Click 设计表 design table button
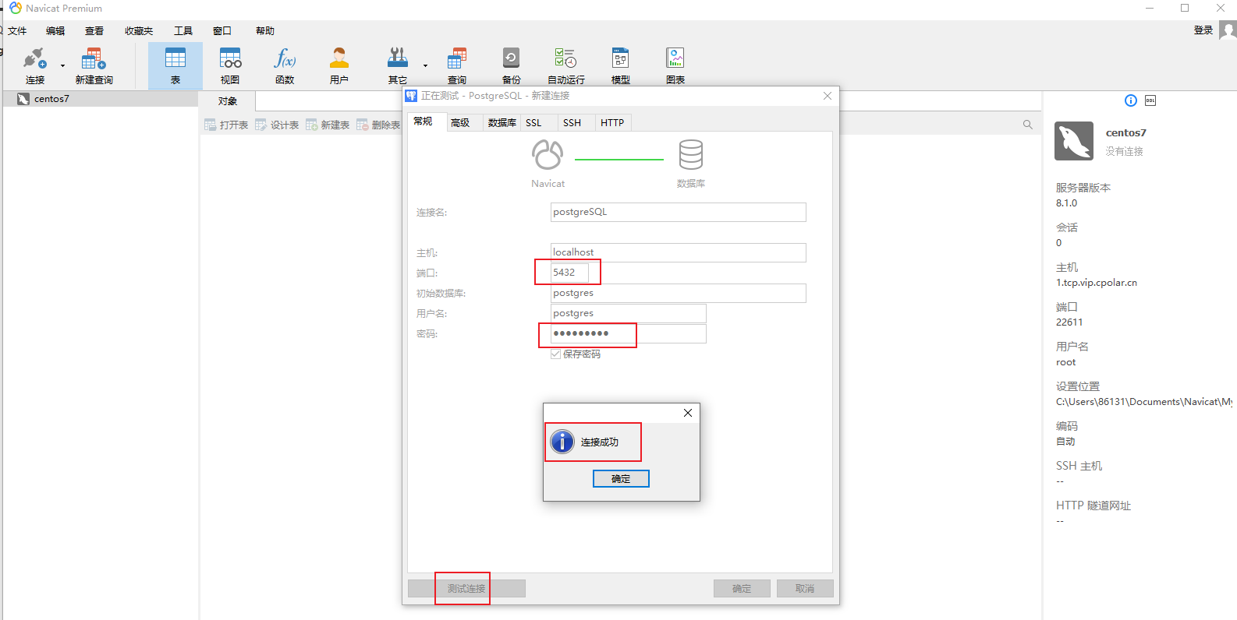Viewport: 1237px width, 620px height. pos(277,125)
